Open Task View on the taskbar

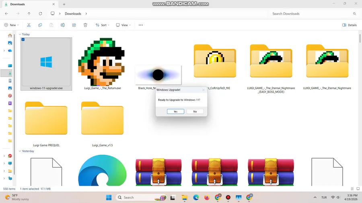point(173,197)
